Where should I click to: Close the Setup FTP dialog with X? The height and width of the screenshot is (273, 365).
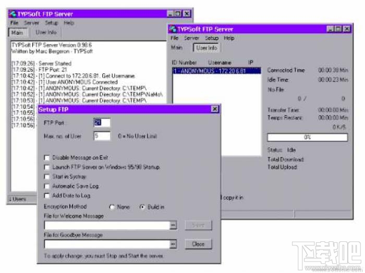coord(215,109)
